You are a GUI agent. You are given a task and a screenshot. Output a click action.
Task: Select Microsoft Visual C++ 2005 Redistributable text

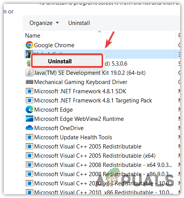tap(88, 147)
